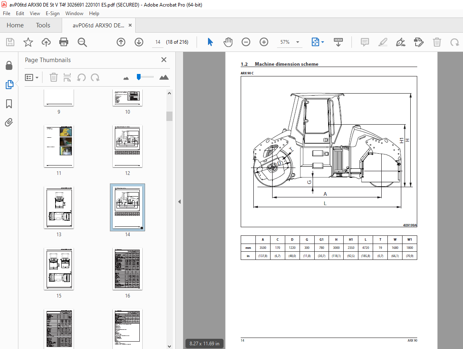
Task: Print the document with printer icon
Action: click(x=64, y=42)
